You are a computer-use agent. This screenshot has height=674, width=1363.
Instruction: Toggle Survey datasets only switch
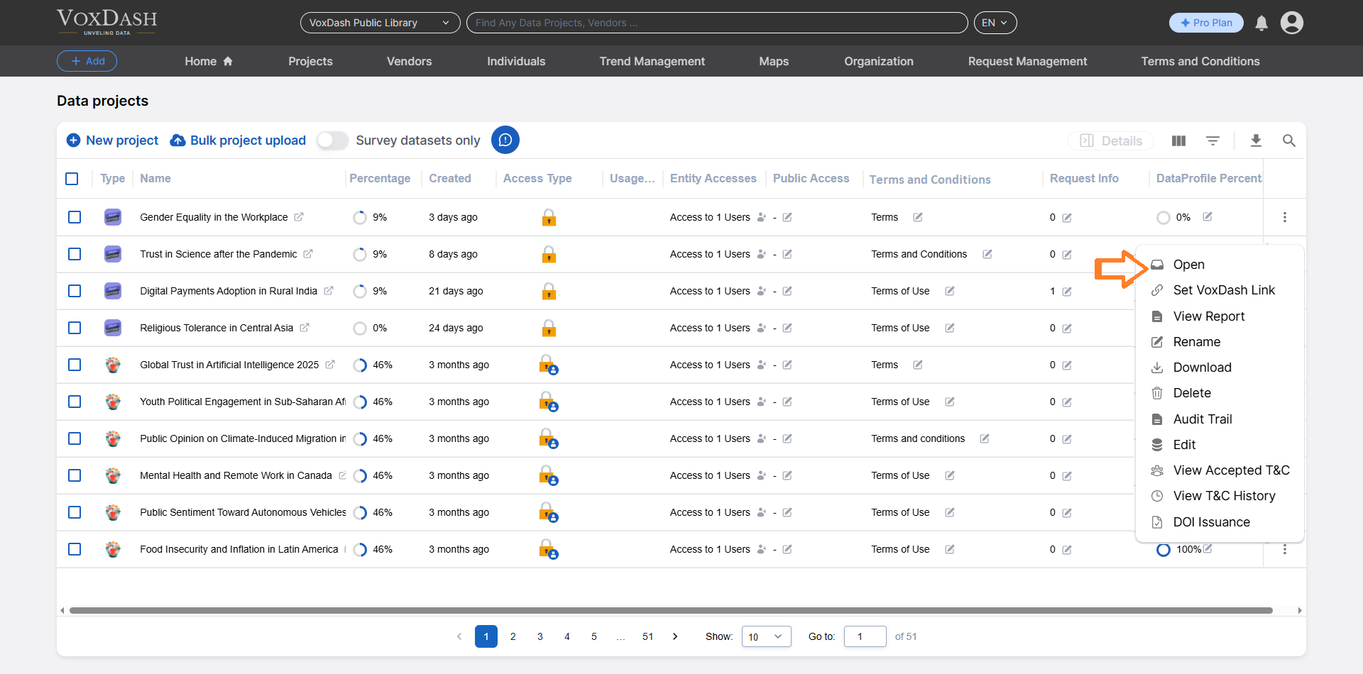click(332, 140)
